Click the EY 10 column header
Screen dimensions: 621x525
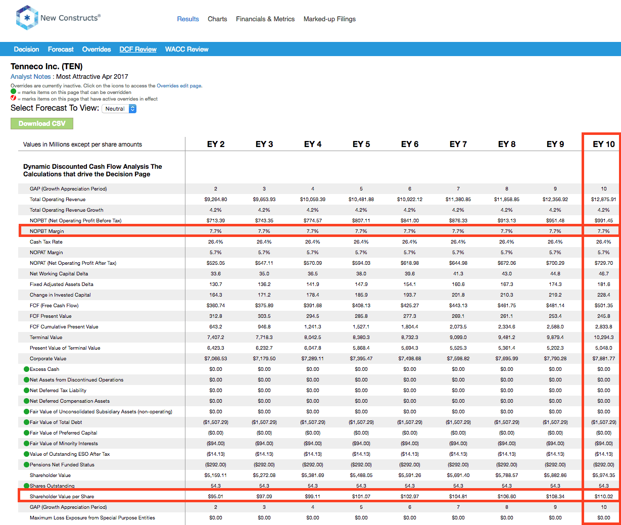click(604, 144)
